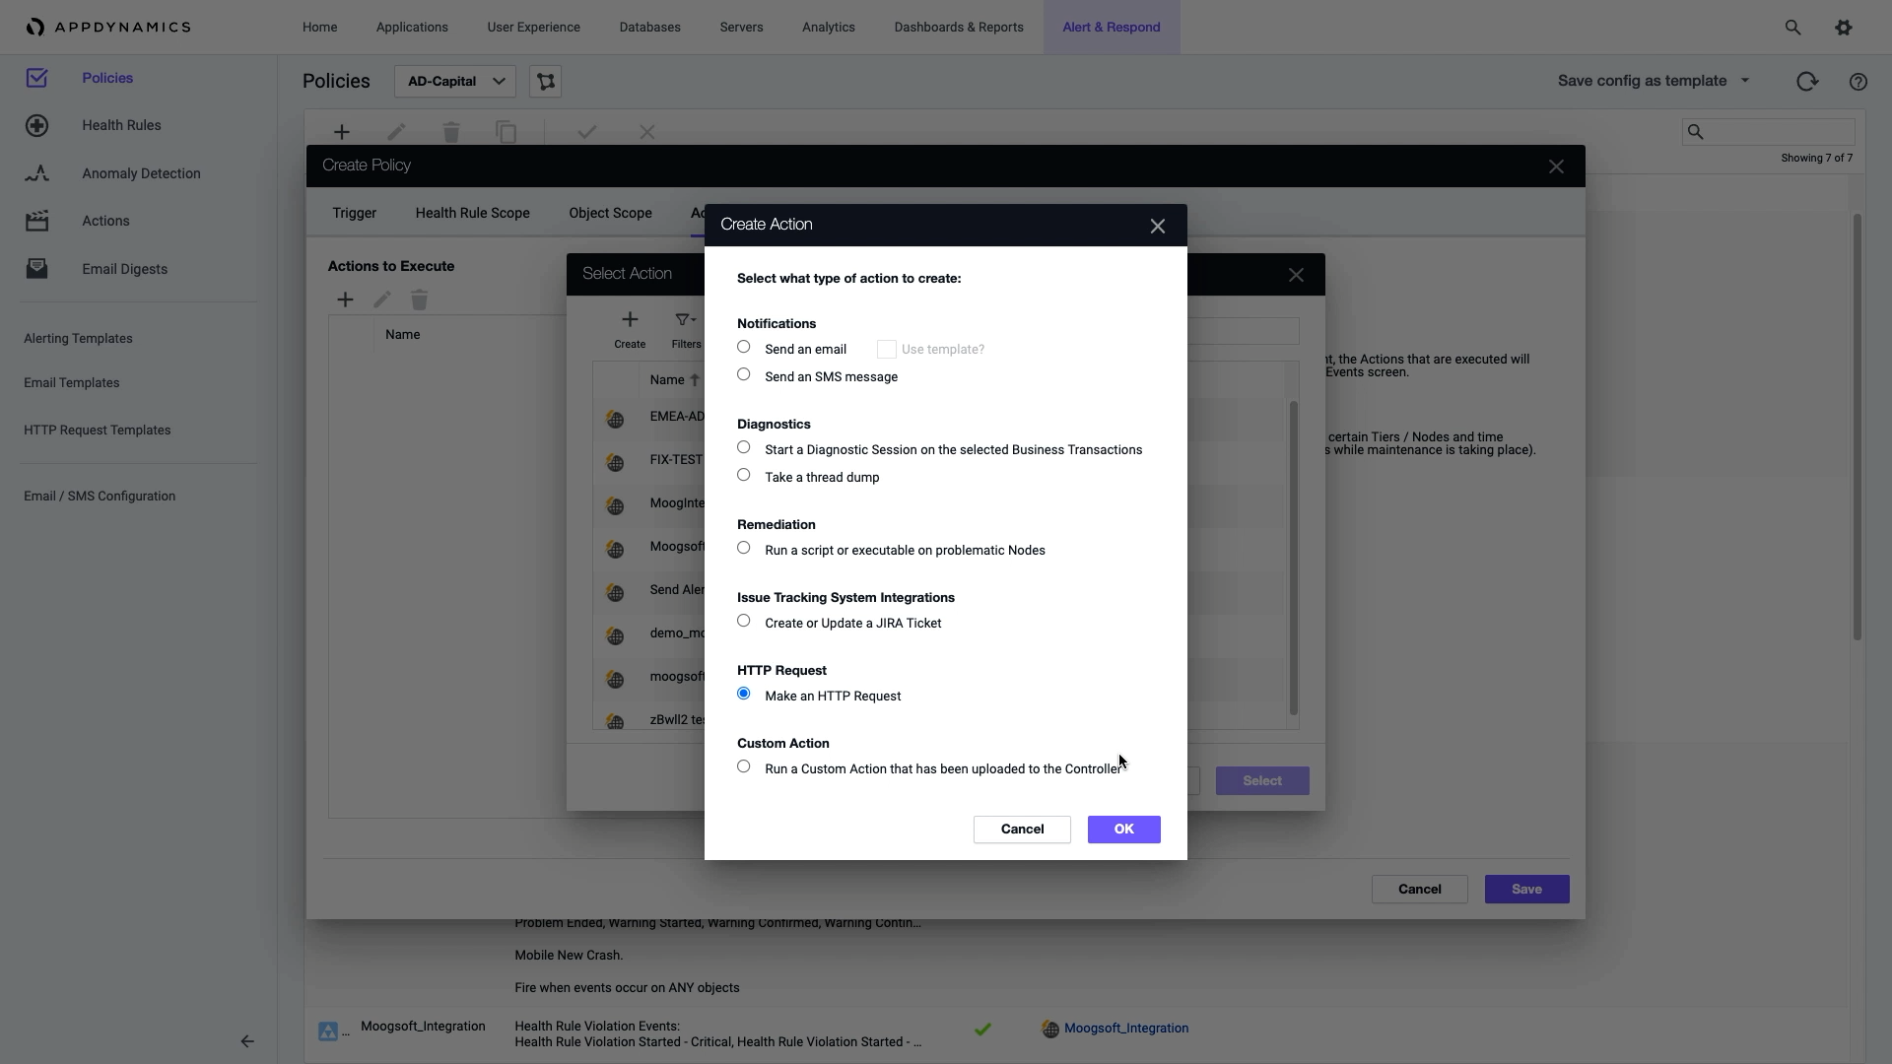Click the Create plus icon in Select Action
Viewport: 1892px width, 1064px height.
(630, 320)
